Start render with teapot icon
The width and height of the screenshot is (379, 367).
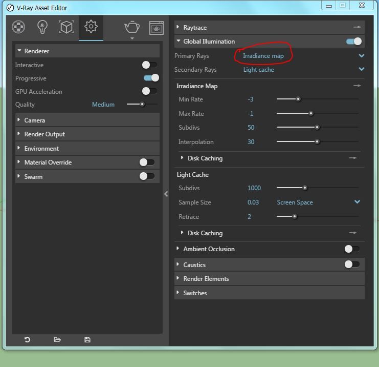click(x=132, y=27)
